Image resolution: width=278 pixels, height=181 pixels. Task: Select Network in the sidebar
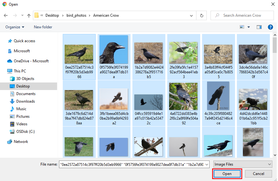click(17, 142)
